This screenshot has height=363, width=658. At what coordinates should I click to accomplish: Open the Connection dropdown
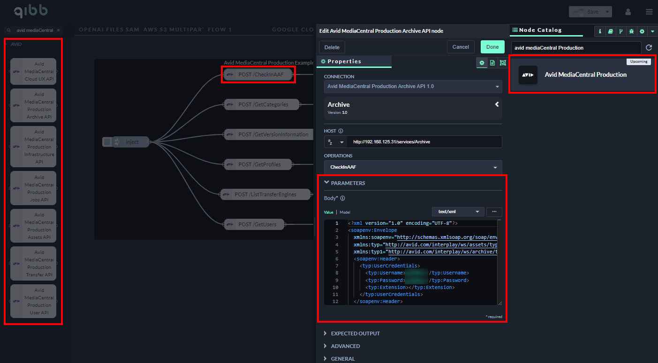(x=413, y=87)
